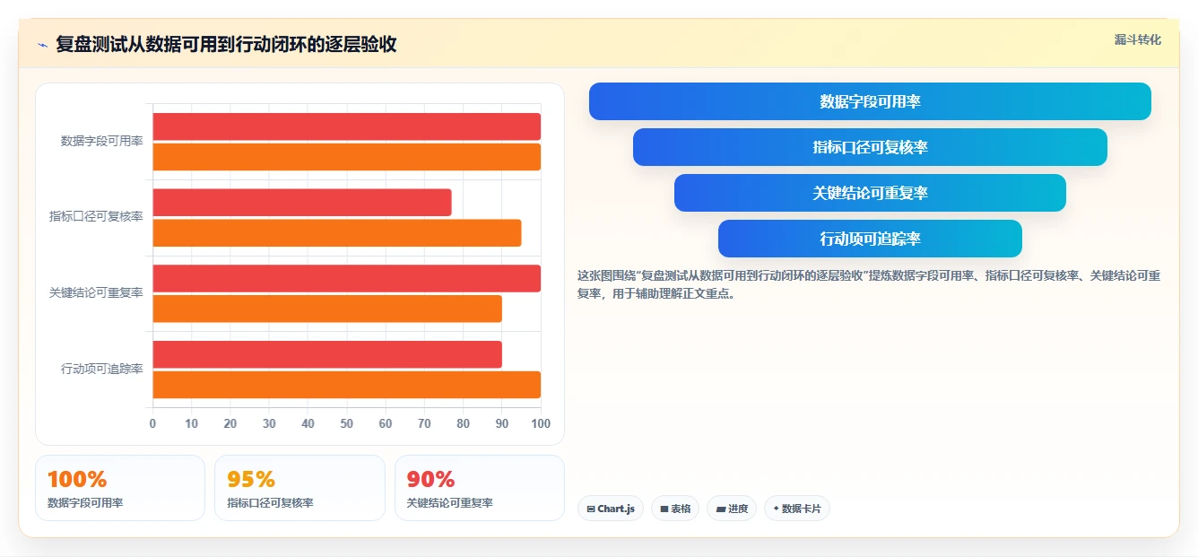Screen dimensions: 1198x557
Task: Click the 数据卡片 tag chip
Action: click(797, 509)
